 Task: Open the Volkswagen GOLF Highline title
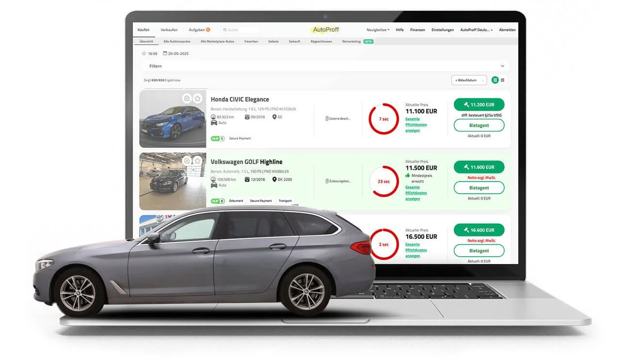point(246,162)
